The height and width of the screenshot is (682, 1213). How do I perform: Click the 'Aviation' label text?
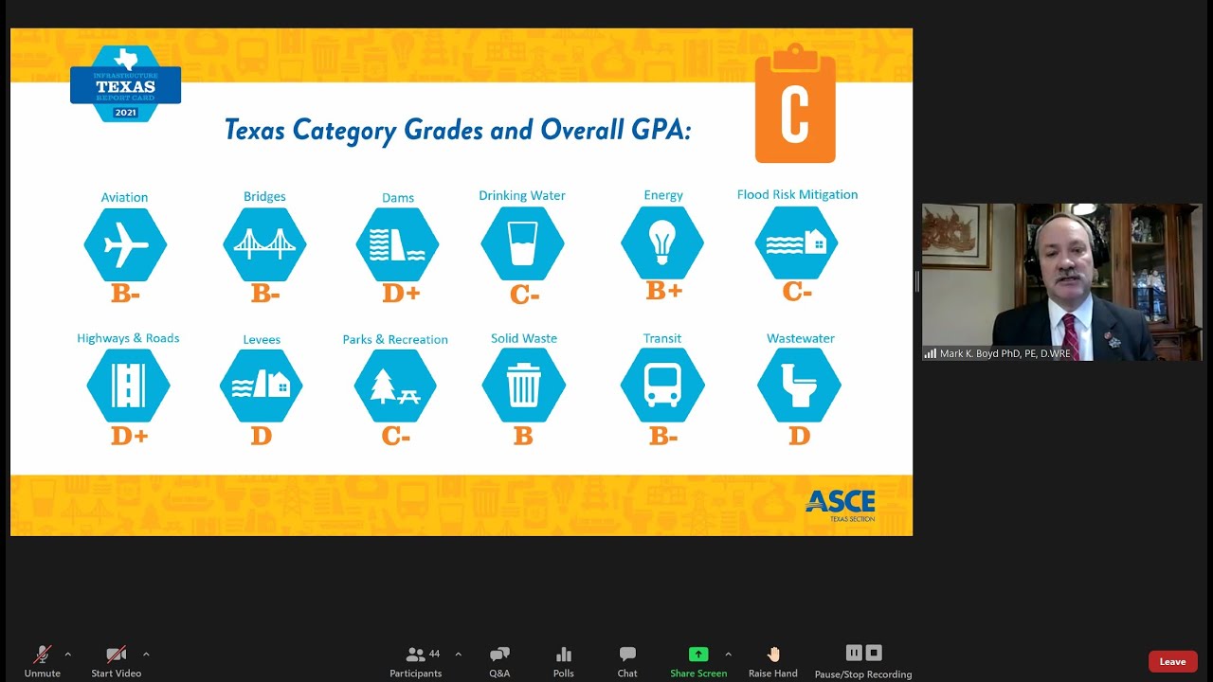coord(125,197)
